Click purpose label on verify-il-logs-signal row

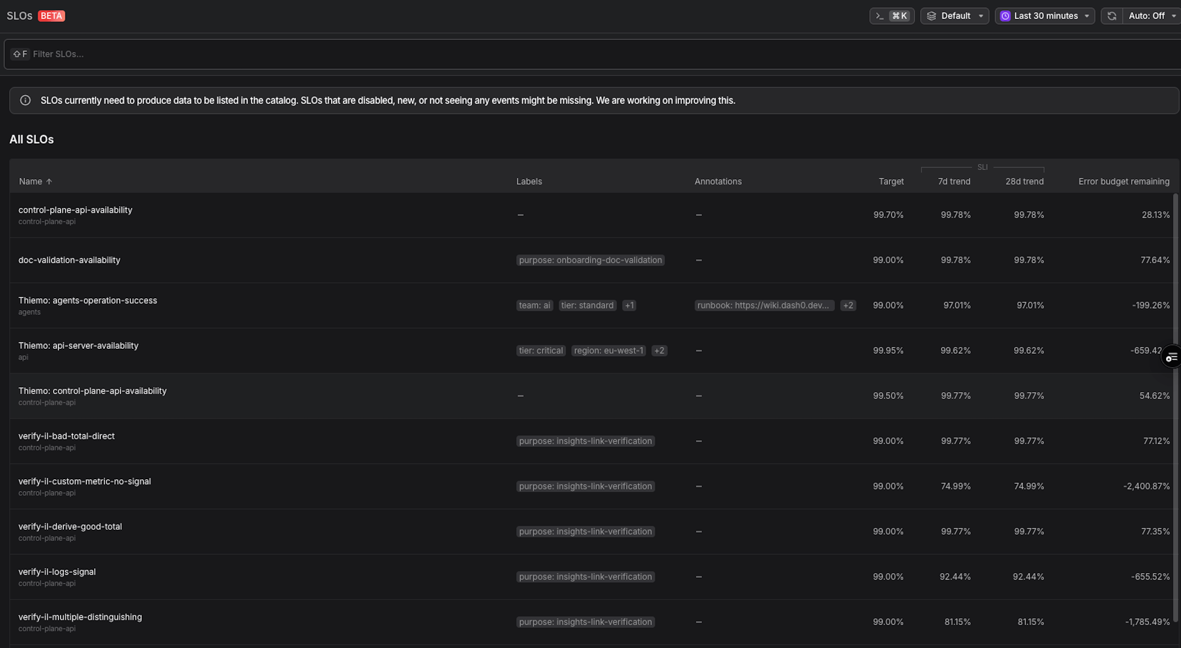click(x=586, y=577)
